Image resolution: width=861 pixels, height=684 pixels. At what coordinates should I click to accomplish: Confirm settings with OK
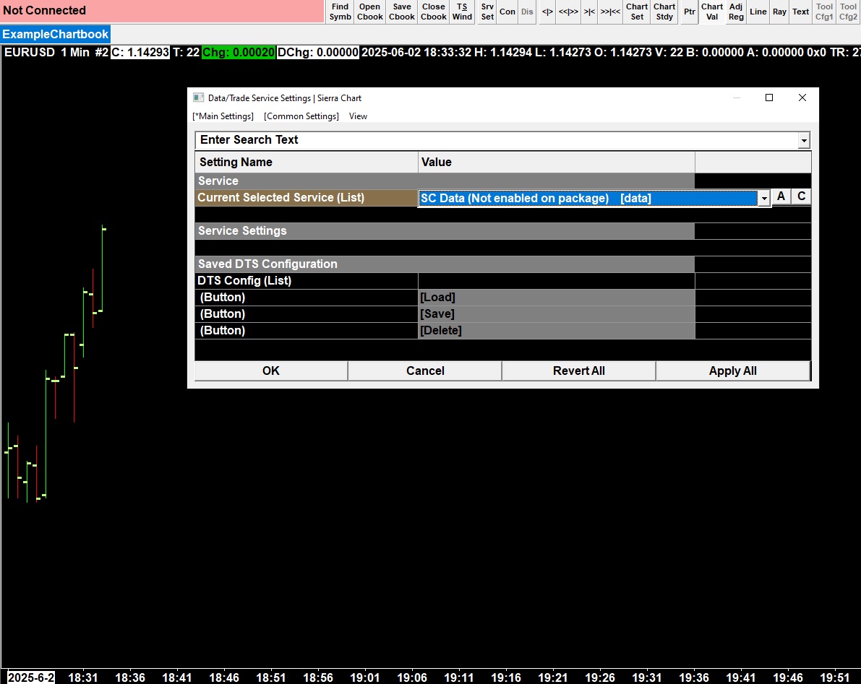click(x=270, y=371)
